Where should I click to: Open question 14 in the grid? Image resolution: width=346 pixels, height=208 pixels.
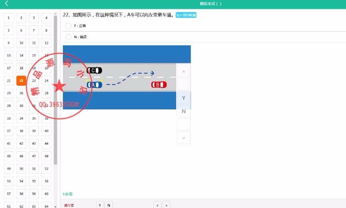click(21, 55)
